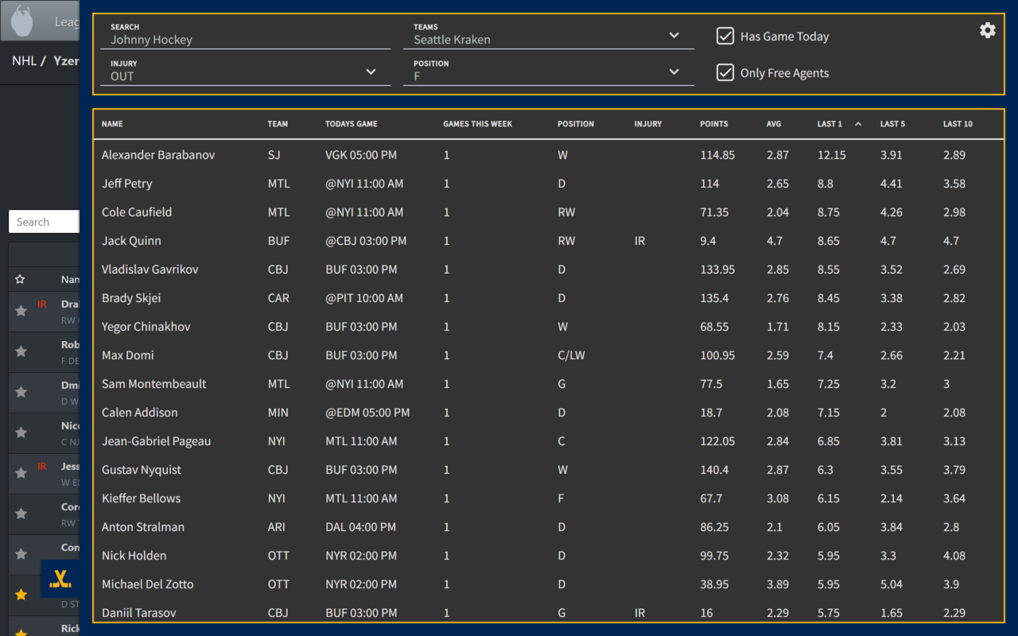Toggle the outlined star header icon in background list

[x=21, y=280]
